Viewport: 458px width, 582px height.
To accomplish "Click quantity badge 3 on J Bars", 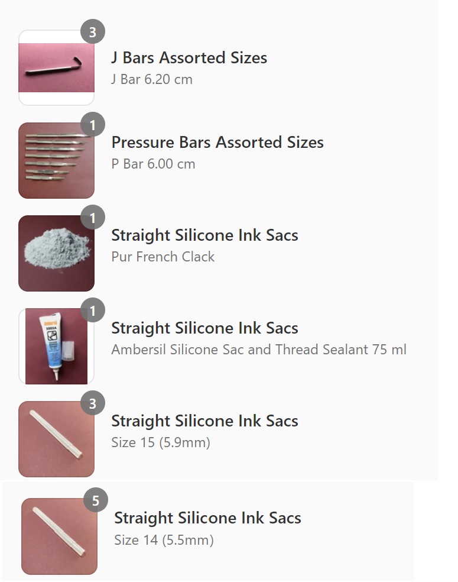I will click(92, 32).
